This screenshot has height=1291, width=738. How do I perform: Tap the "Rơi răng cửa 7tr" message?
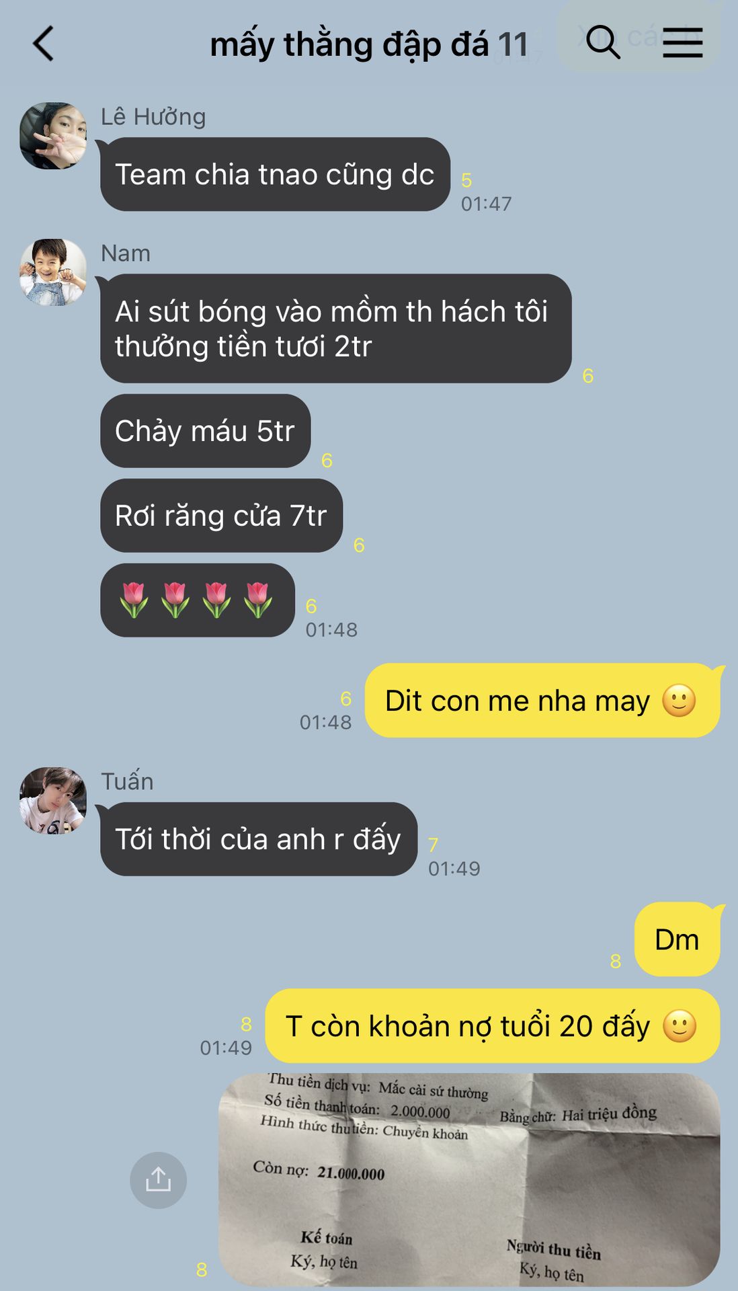click(221, 516)
